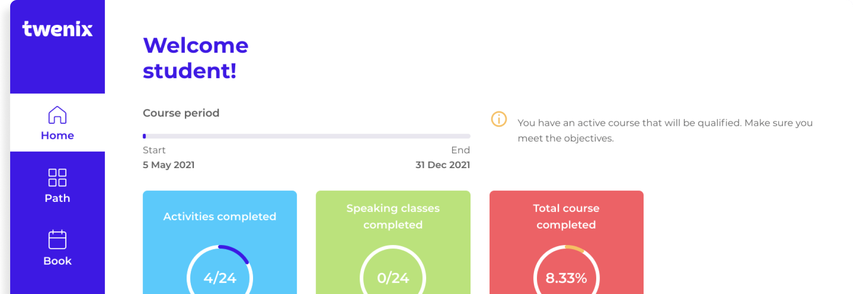Click the active course notice text
The height and width of the screenshot is (294, 853).
click(665, 131)
